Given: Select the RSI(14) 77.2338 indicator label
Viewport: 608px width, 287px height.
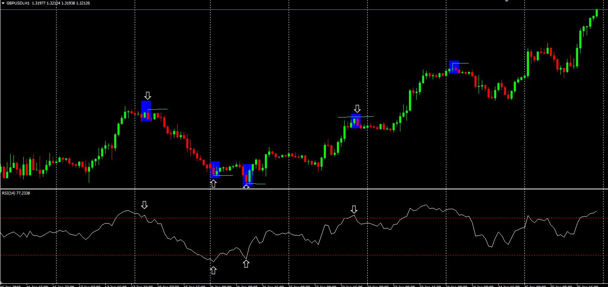Looking at the screenshot, I should coord(16,193).
